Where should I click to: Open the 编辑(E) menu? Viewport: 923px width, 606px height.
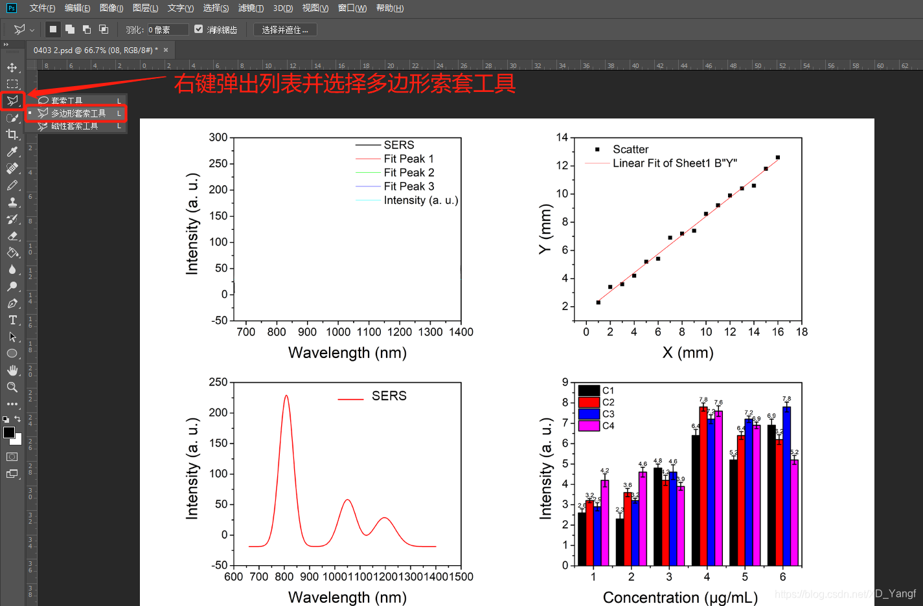coord(77,8)
